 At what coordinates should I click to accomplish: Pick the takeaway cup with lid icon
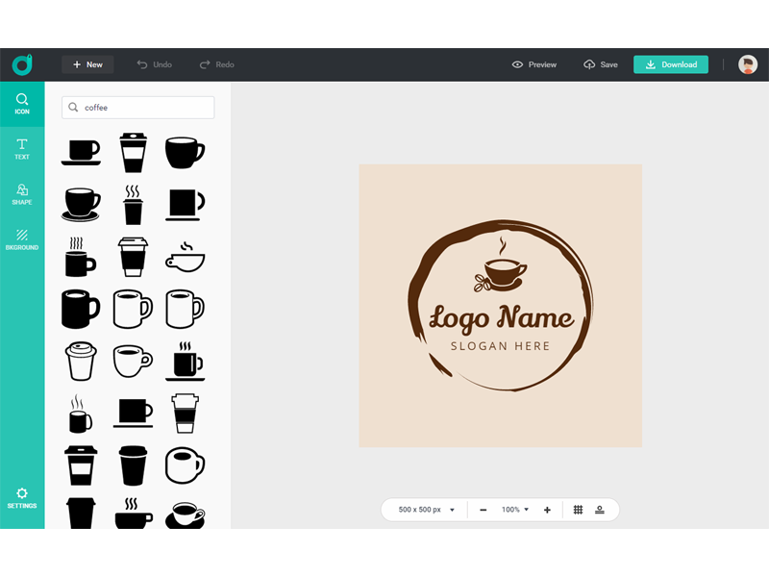click(x=132, y=152)
